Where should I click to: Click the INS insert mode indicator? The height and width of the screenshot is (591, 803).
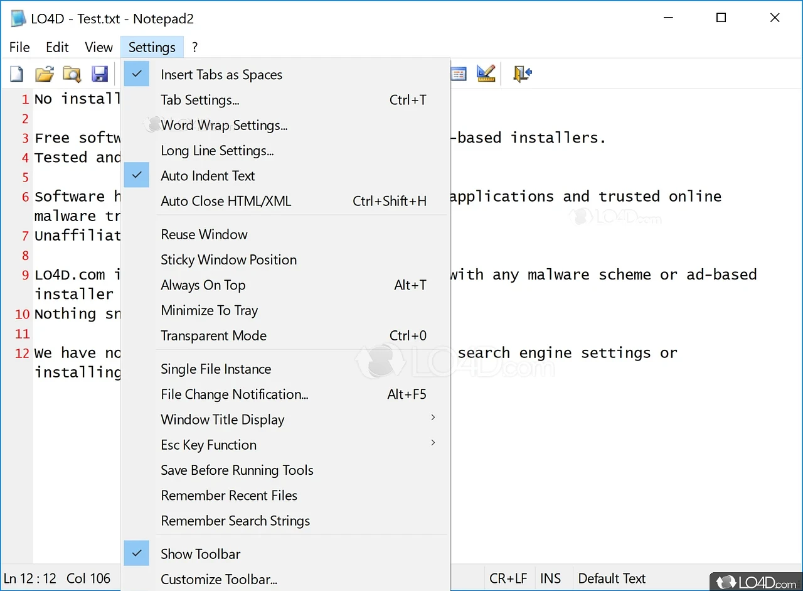pyautogui.click(x=551, y=578)
